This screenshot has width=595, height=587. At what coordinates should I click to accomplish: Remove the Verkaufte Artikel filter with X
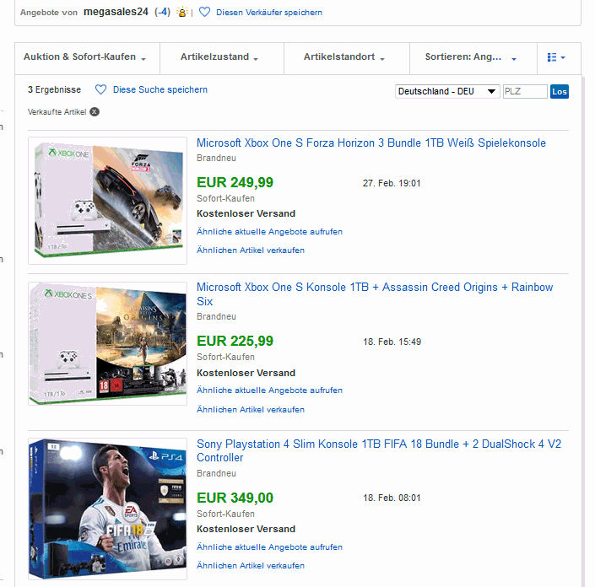[x=95, y=112]
